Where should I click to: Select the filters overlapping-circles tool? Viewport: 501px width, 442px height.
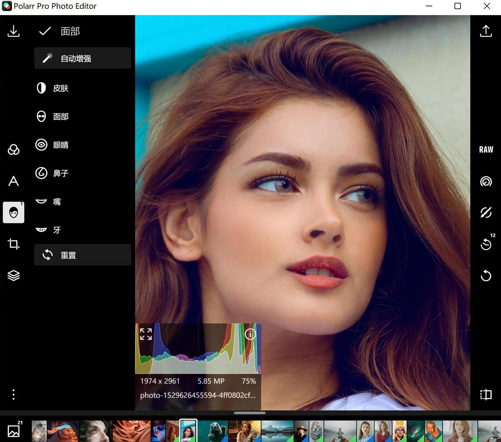tap(13, 150)
